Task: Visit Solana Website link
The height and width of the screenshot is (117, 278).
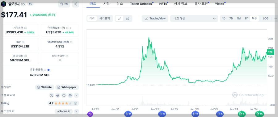Action: click(x=44, y=87)
